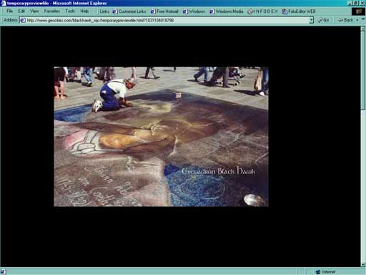Open the Favorites menu
Image resolution: width=366 pixels, height=275 pixels.
[51, 11]
